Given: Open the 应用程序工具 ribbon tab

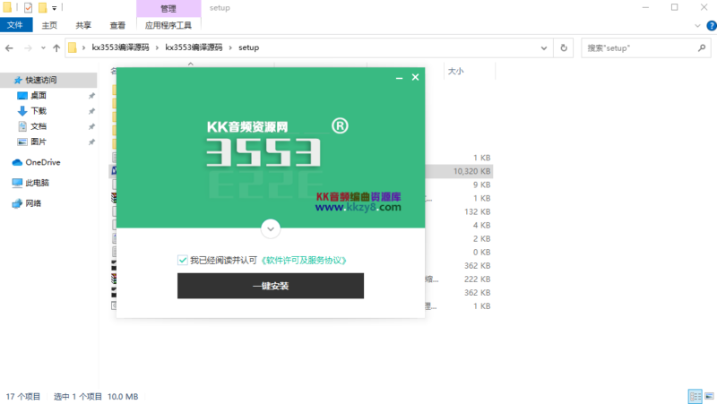Looking at the screenshot, I should click(x=168, y=25).
